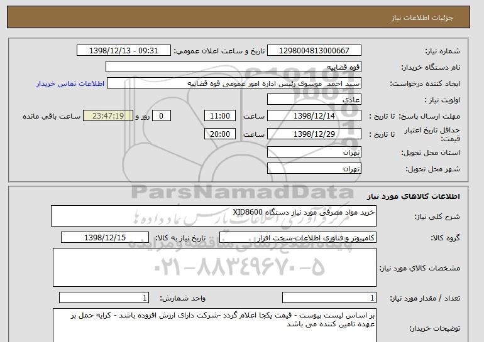Screen dimensions: 484x342
Task: Click the price validity date field 1398/12/29
Action: [x=314, y=134]
